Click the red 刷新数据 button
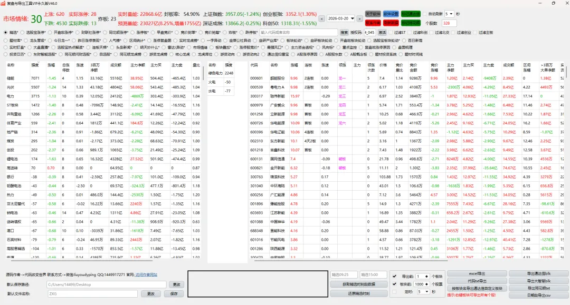570x305 pixels. pos(391,23)
